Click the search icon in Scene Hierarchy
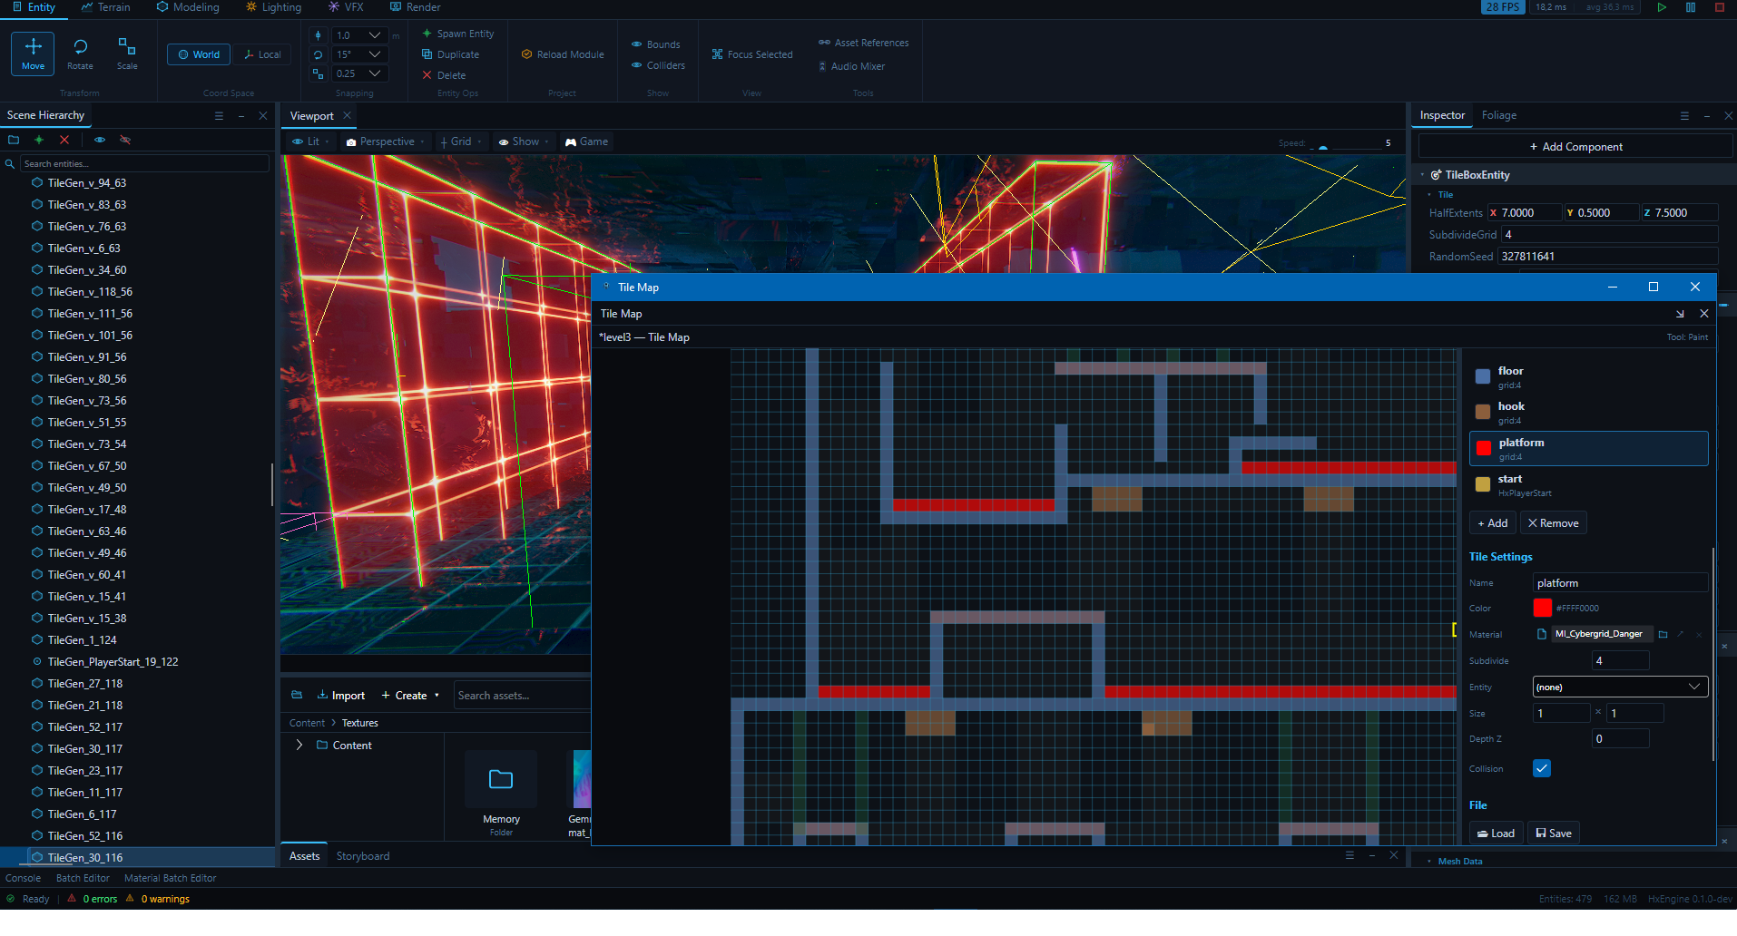This screenshot has height=936, width=1737. tap(10, 164)
